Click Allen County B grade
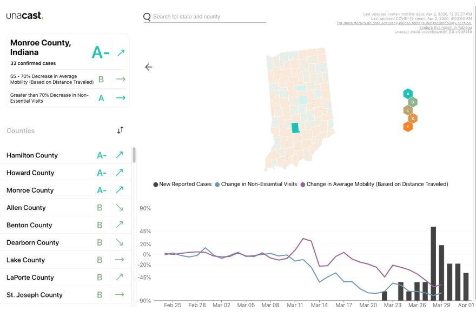 pyautogui.click(x=100, y=208)
